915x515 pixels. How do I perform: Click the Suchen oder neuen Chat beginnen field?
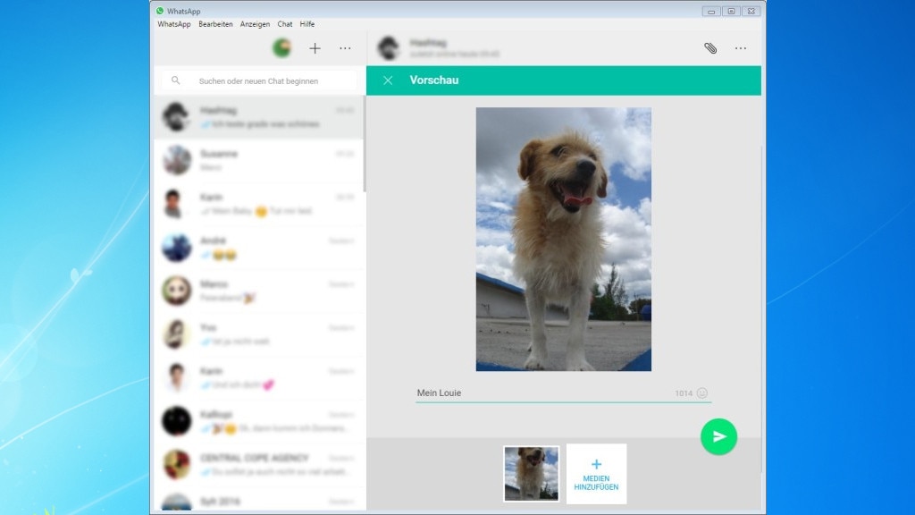pos(259,80)
